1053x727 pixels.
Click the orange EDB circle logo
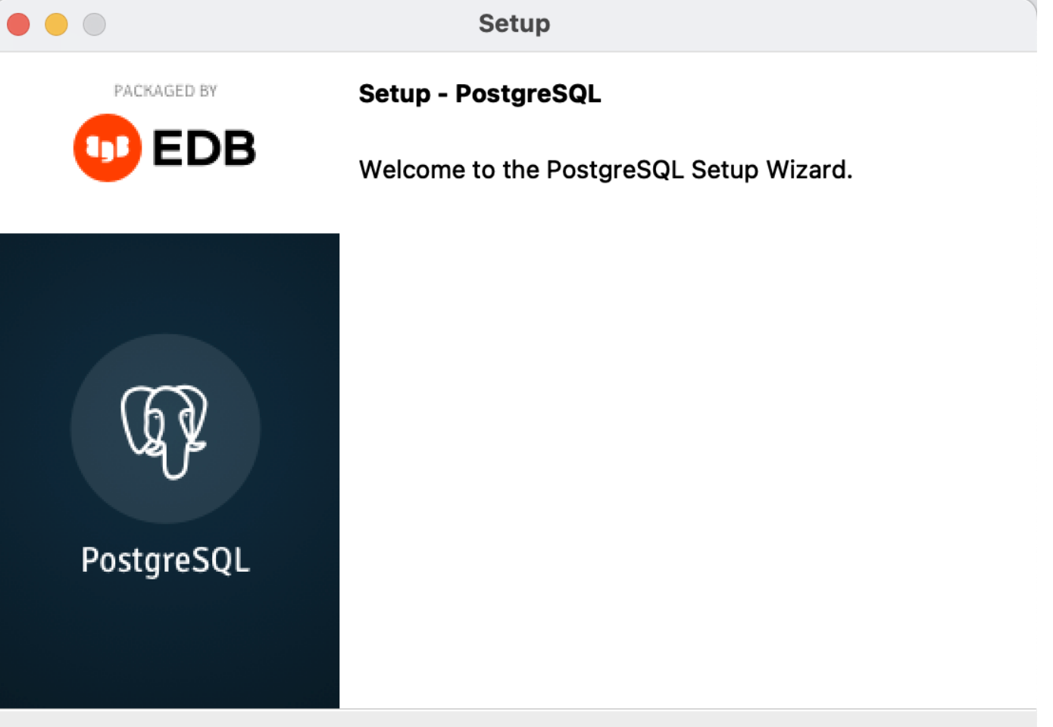tap(108, 148)
